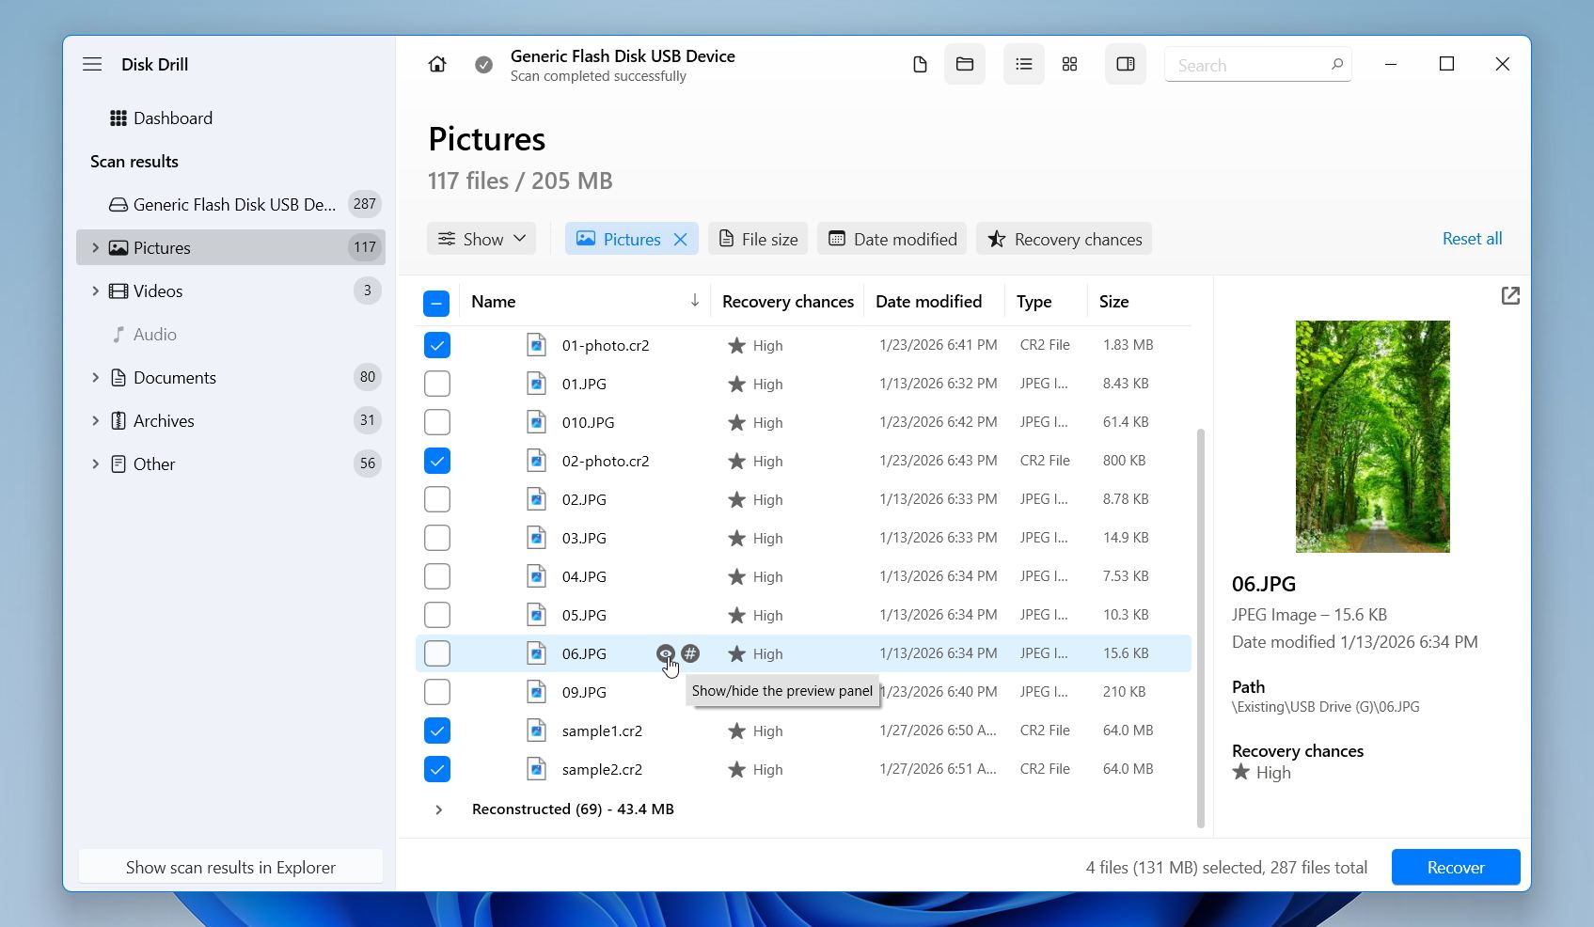Screen dimensions: 1594x927
Task: Select Videos in the scan results
Action: (158, 291)
